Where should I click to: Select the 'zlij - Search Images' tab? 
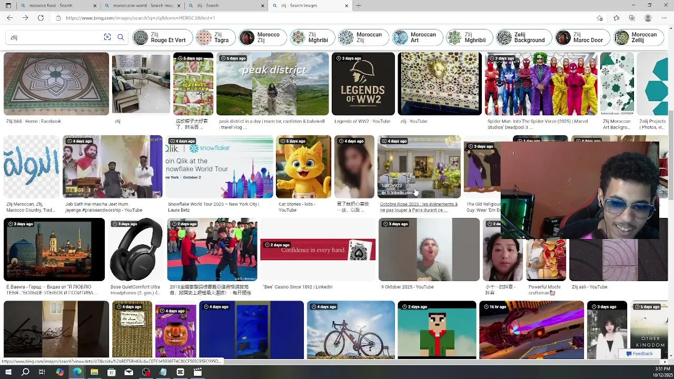click(x=310, y=6)
